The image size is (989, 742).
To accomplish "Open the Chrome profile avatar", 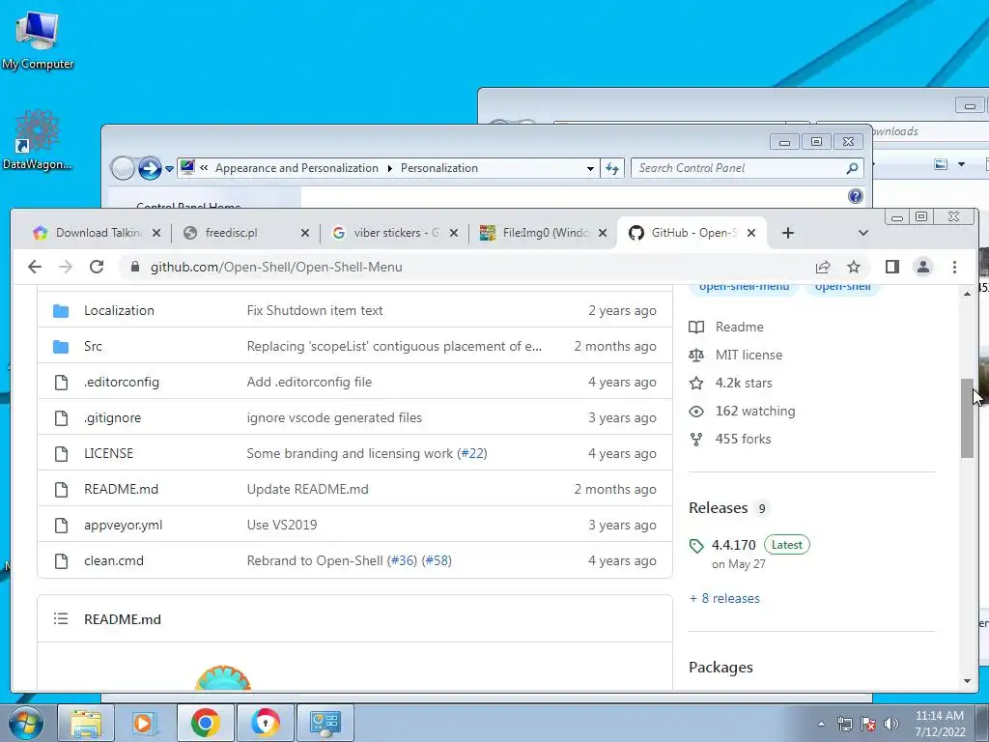I will point(922,267).
